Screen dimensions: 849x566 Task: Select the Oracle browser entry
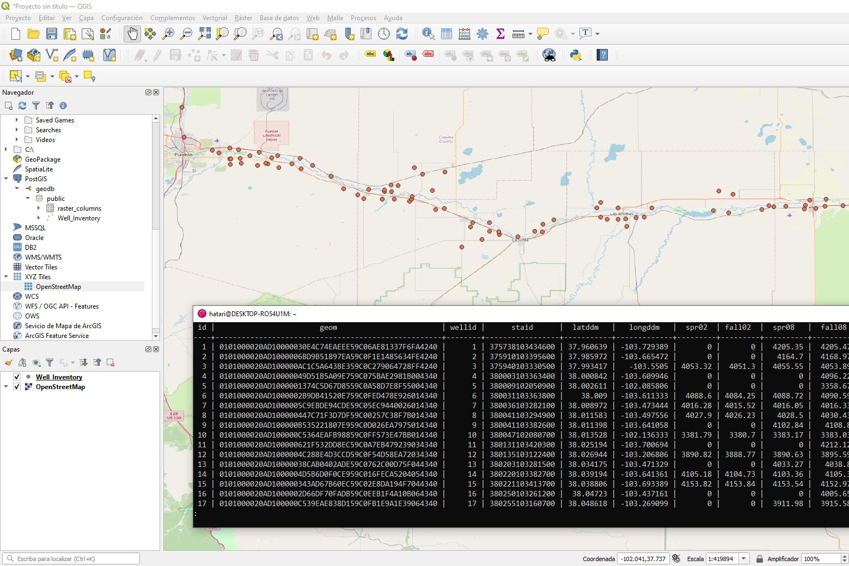click(x=34, y=238)
